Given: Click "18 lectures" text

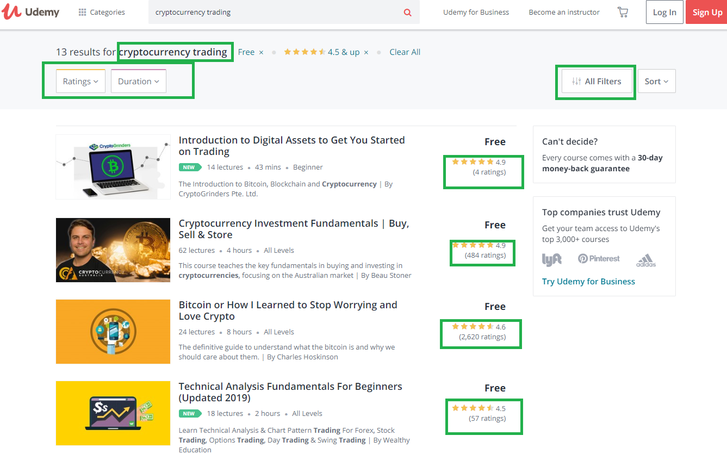Looking at the screenshot, I should tap(225, 414).
